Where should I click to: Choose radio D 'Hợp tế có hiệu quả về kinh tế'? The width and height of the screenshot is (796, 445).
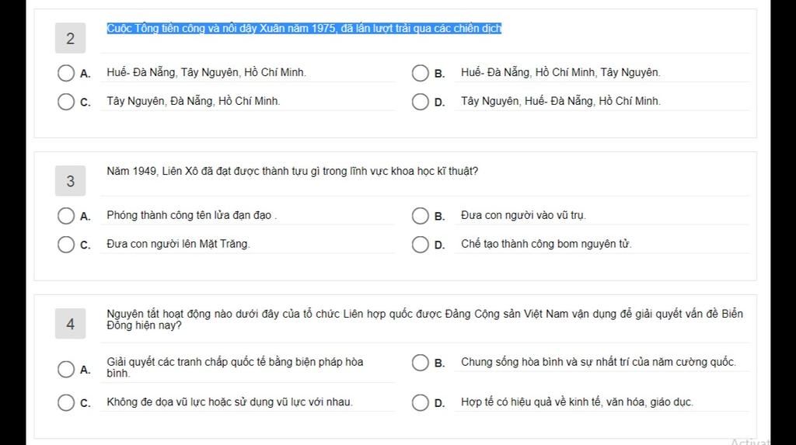coord(421,403)
